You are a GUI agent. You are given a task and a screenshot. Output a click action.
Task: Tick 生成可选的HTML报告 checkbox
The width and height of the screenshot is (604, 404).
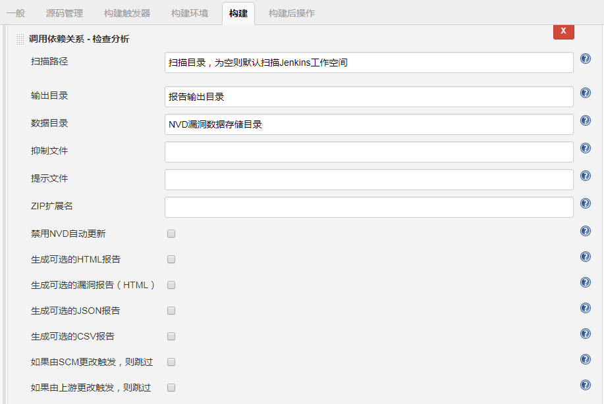click(x=171, y=259)
